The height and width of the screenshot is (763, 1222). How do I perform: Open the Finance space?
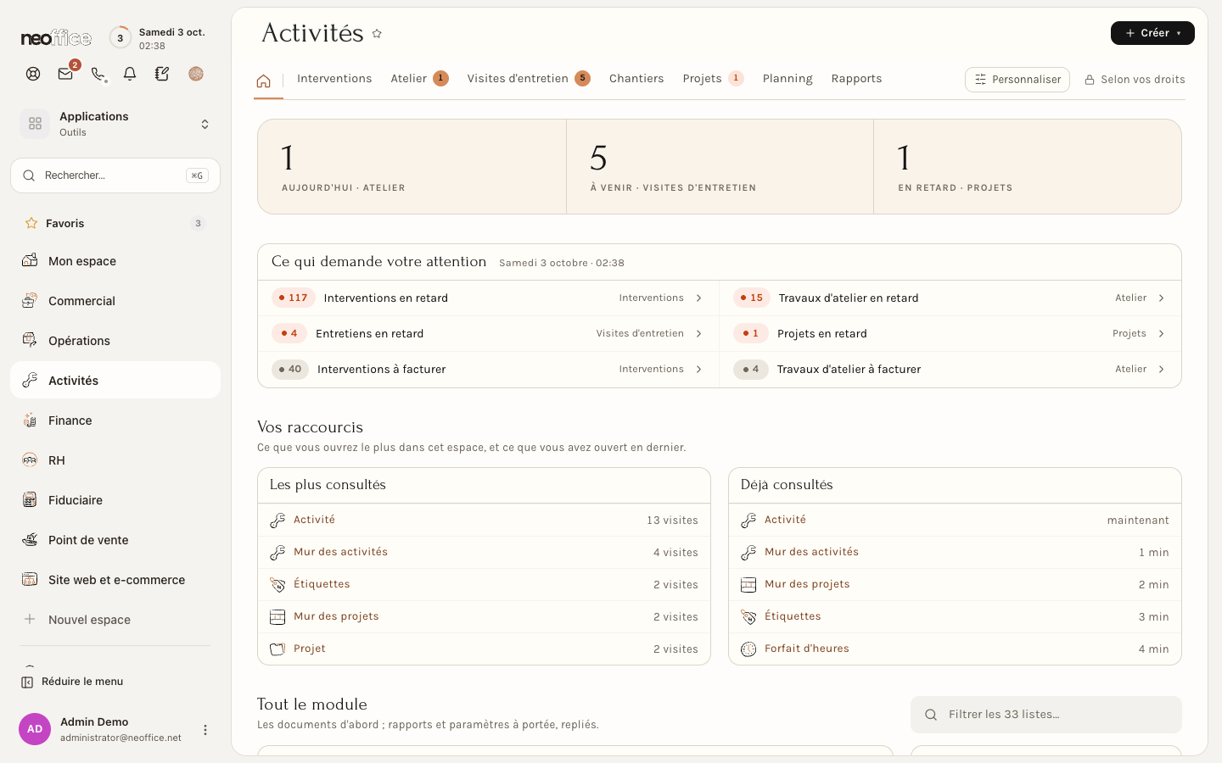(115, 420)
